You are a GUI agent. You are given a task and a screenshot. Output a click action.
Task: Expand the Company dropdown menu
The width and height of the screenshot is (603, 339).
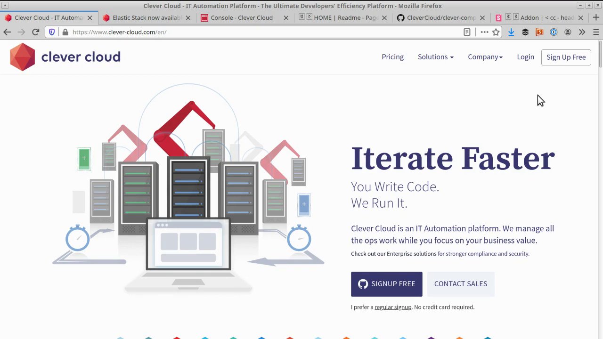click(x=485, y=57)
